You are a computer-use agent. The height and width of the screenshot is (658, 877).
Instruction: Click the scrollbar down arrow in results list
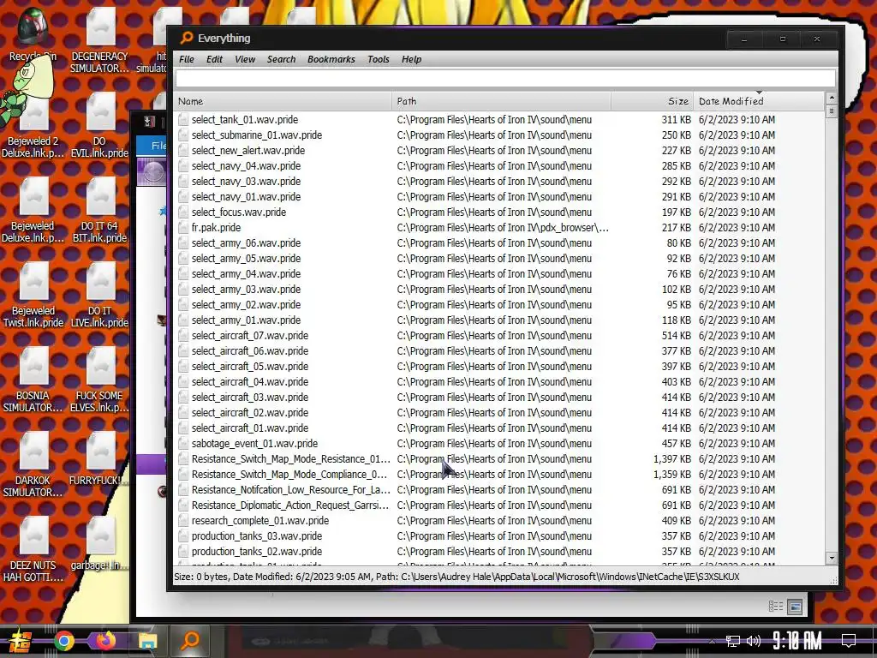pos(832,558)
